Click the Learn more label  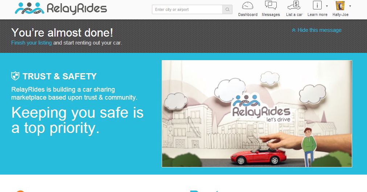(x=317, y=14)
